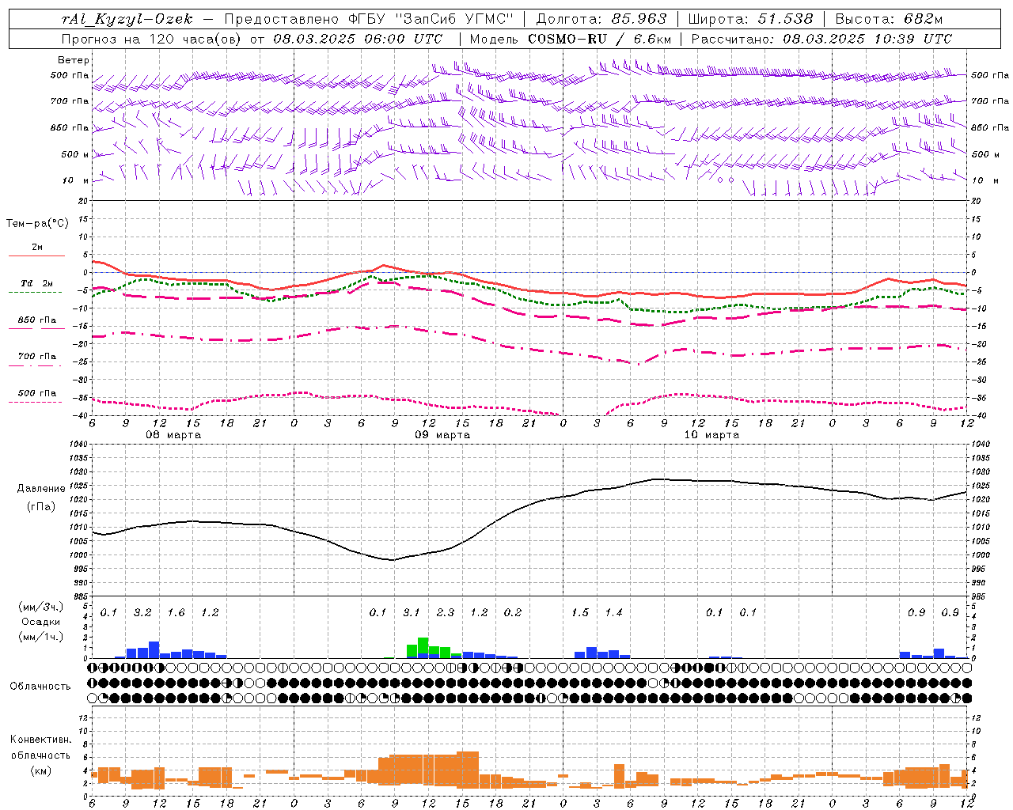Screen dimensions: 1013x810
Task: Click the Рассчитано: 08.03.2025 10:39 UTC timestamp
Action: 821,39
